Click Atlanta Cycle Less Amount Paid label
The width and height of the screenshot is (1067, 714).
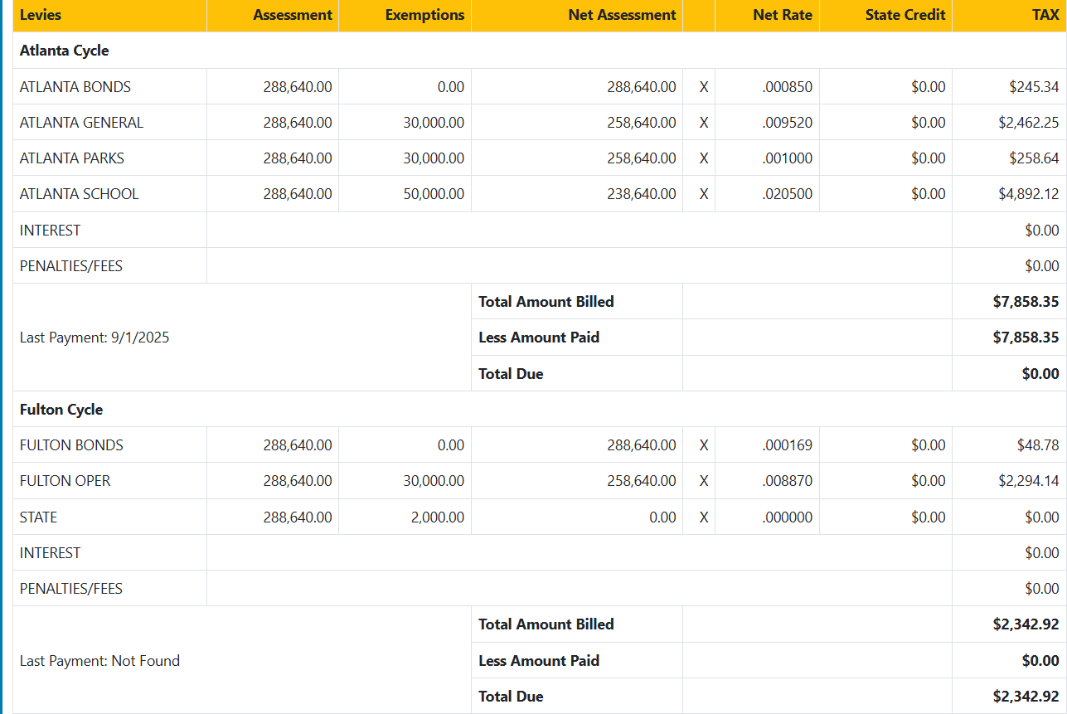tap(538, 338)
